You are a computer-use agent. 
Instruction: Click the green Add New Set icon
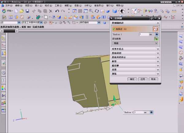click(x=156, y=39)
